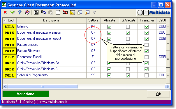Image resolution: width=176 pixels, height=109 pixels.
Task: Click the binoculars search icon
Action: coord(36,12)
